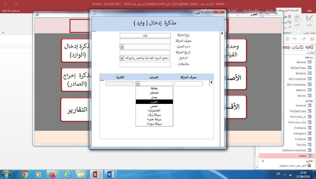This screenshot has height=179, width=316.
Task: Choose طماطم from the item list
Action: tap(154, 93)
